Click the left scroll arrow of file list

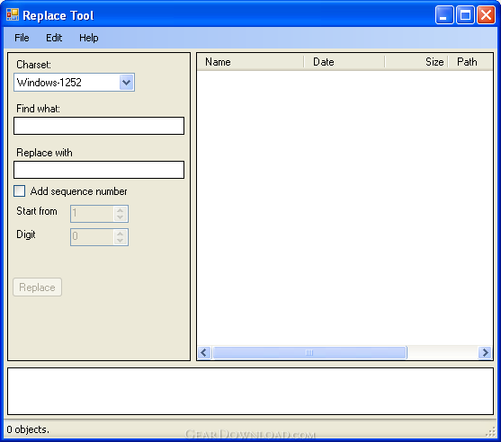204,353
